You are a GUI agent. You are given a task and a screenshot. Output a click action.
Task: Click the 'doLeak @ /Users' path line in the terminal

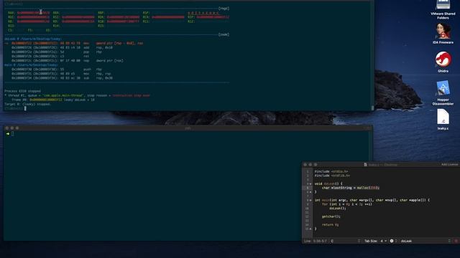(x=33, y=39)
